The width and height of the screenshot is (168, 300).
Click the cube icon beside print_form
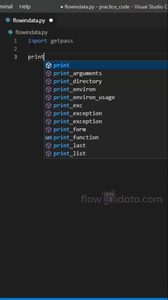(x=49, y=130)
